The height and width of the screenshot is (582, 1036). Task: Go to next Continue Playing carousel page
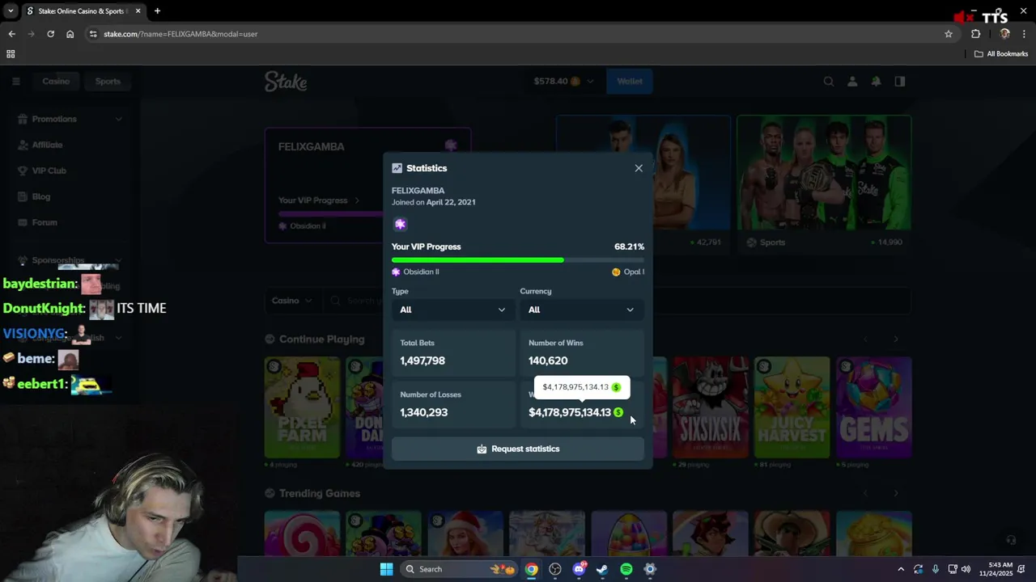coord(896,339)
